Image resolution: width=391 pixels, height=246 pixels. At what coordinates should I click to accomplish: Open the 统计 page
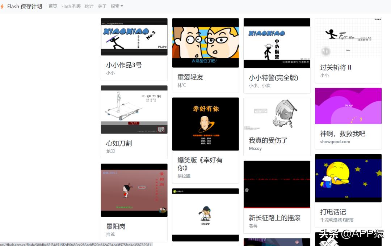tap(89, 6)
